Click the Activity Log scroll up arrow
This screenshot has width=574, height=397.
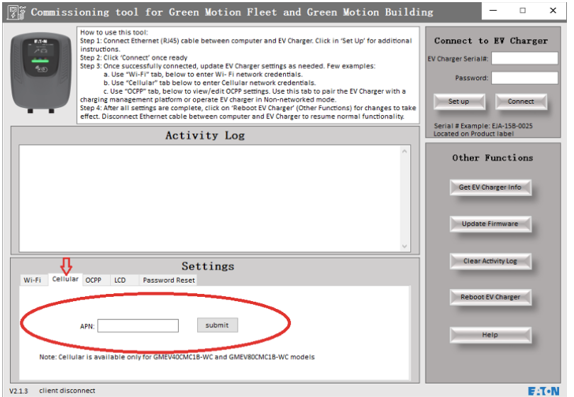404,151
